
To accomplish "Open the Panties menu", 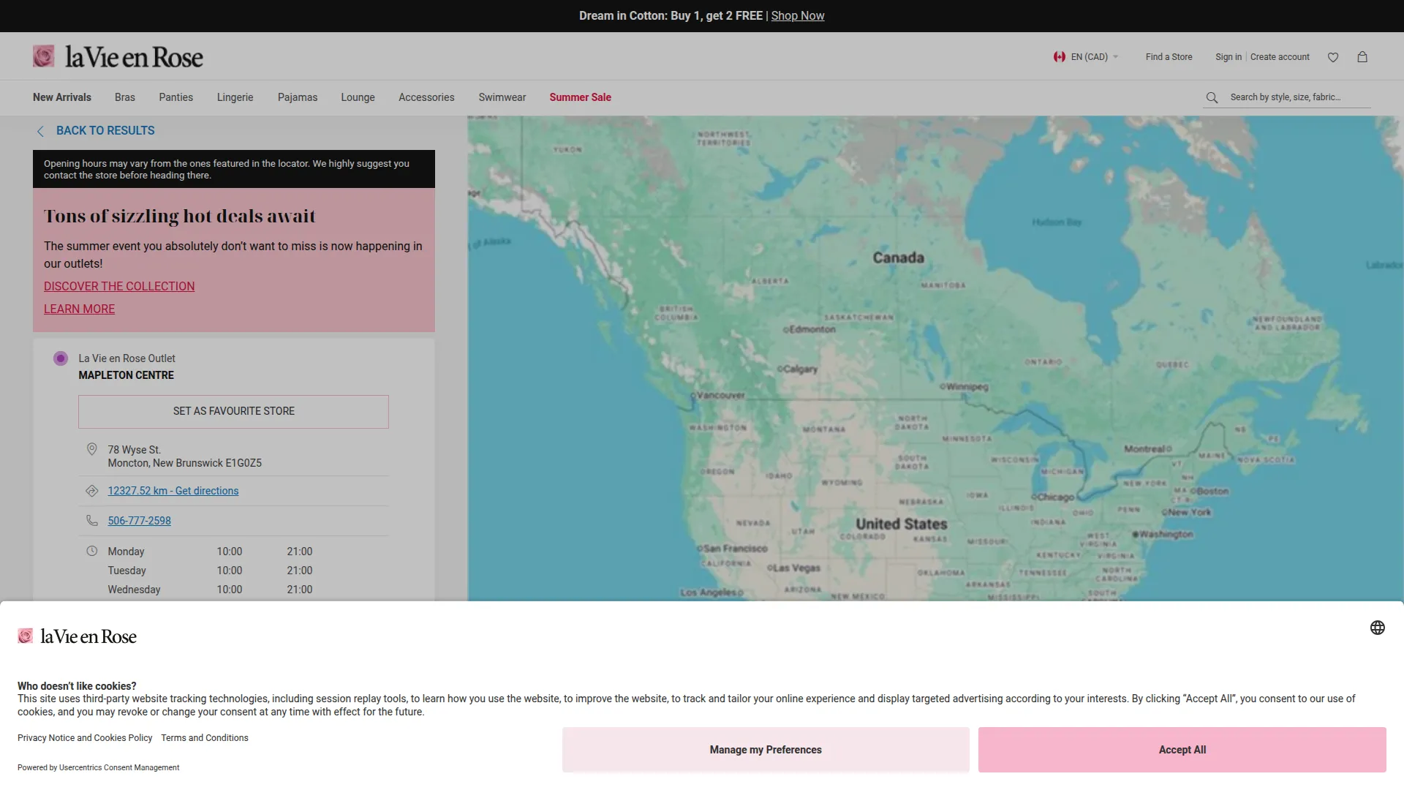I will pyautogui.click(x=176, y=97).
